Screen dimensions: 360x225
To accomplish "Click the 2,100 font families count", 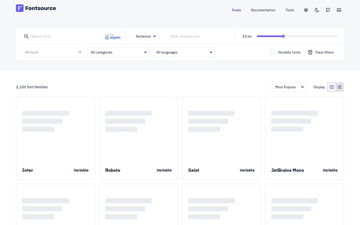I will tap(32, 87).
